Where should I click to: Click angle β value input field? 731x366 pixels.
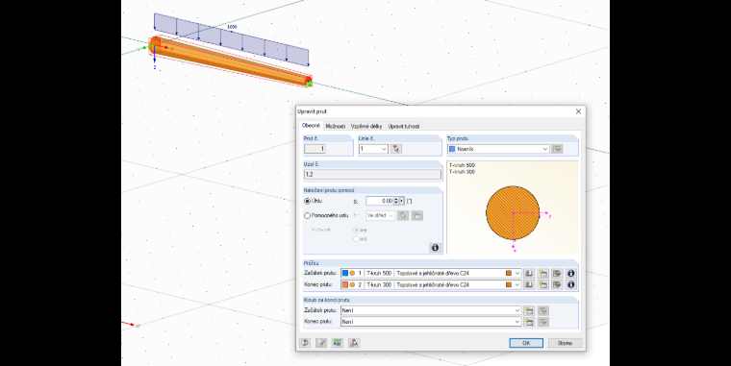380,201
